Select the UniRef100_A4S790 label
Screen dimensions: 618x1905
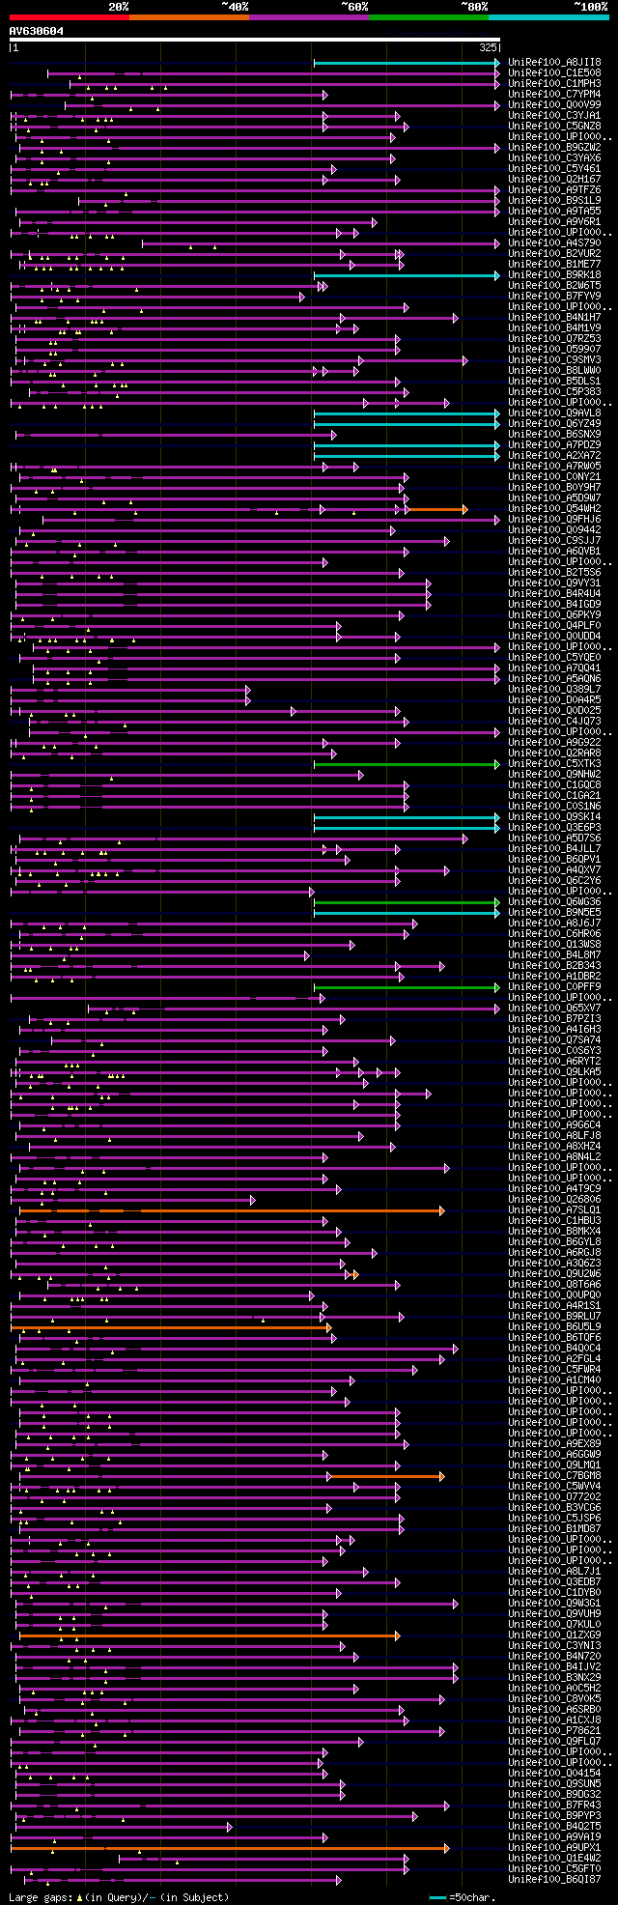pos(554,242)
